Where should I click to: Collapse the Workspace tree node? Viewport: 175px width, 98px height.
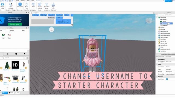157,17
